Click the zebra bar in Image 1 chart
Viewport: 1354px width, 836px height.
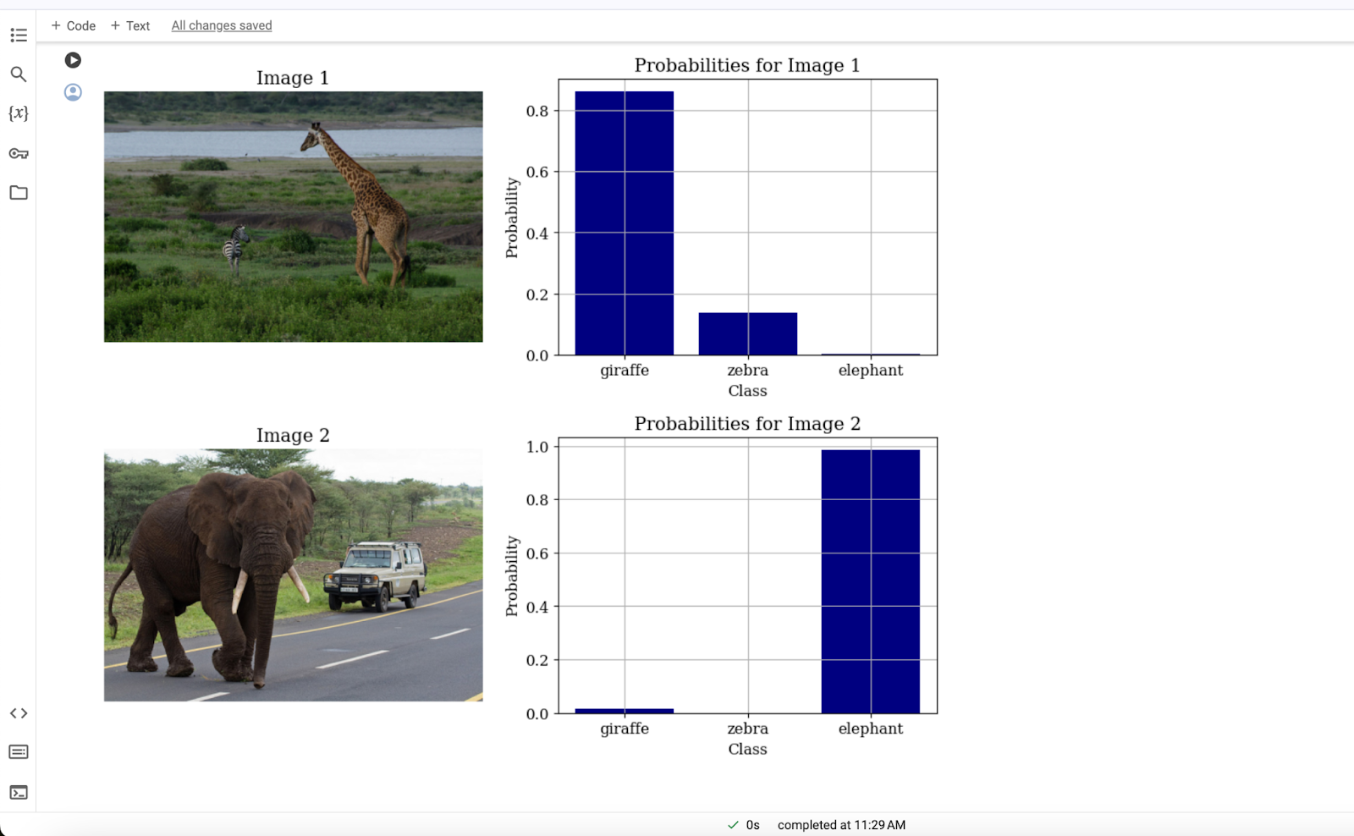747,334
